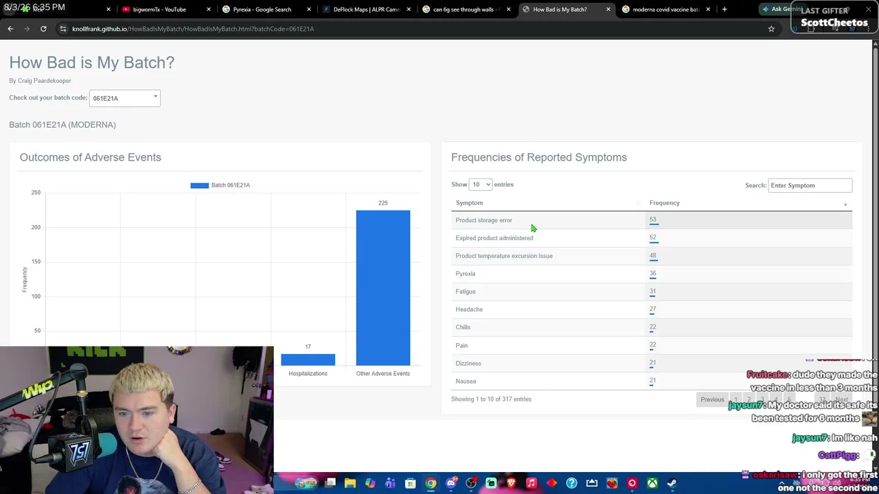Click the Previous pagination button
Screen dimensions: 879x494
pos(712,399)
